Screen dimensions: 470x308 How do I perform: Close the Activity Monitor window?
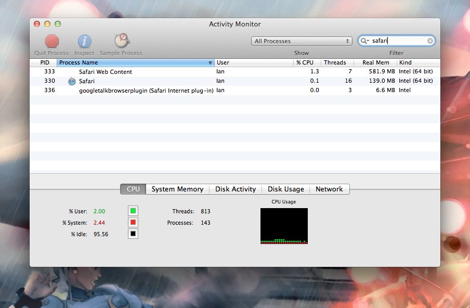click(x=37, y=24)
